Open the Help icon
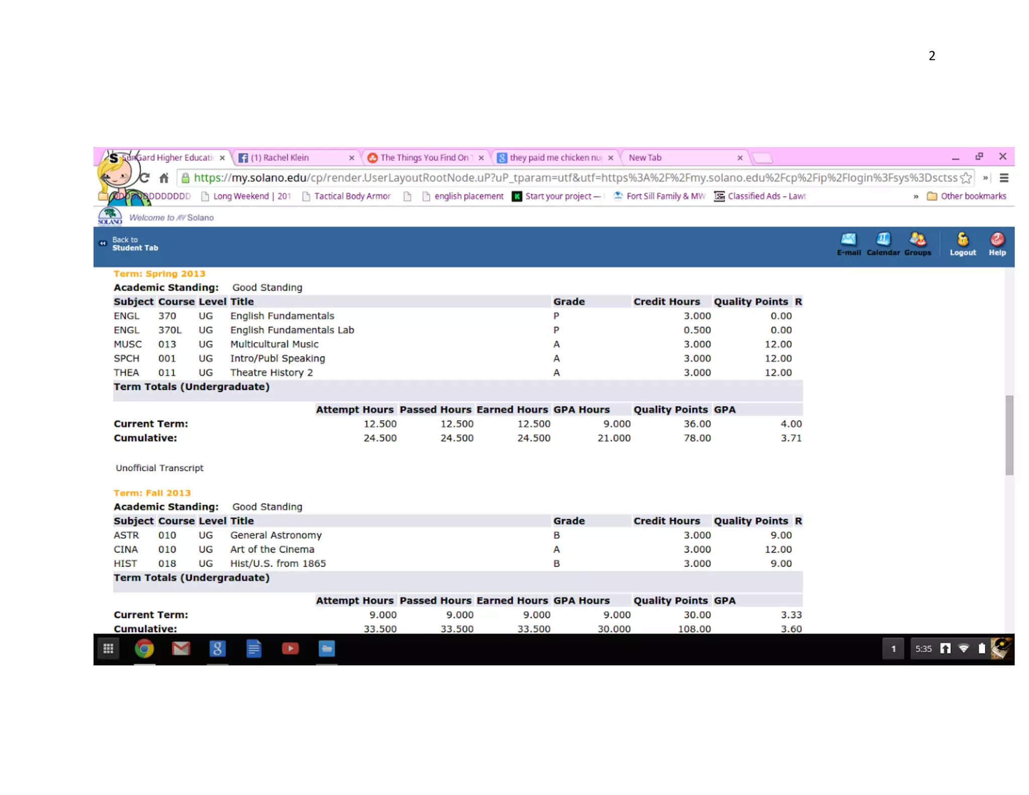The image size is (1029, 795). point(997,244)
